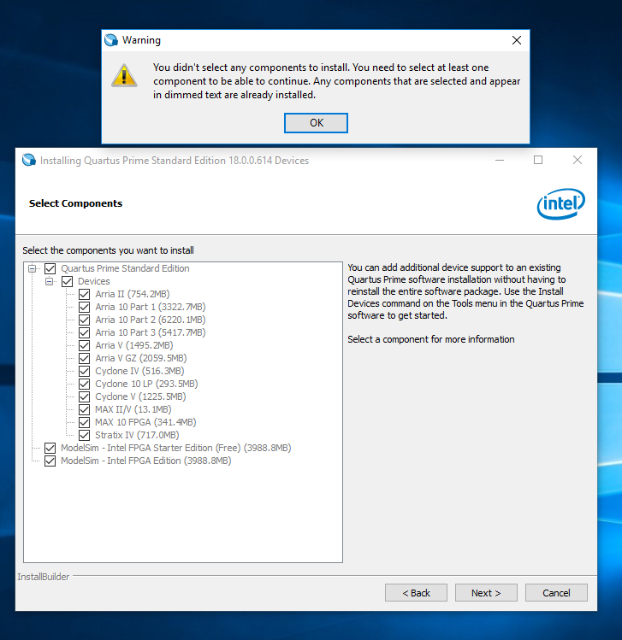
Task: Select the 'Arria II (754.2MB)' row text
Action: tap(133, 294)
